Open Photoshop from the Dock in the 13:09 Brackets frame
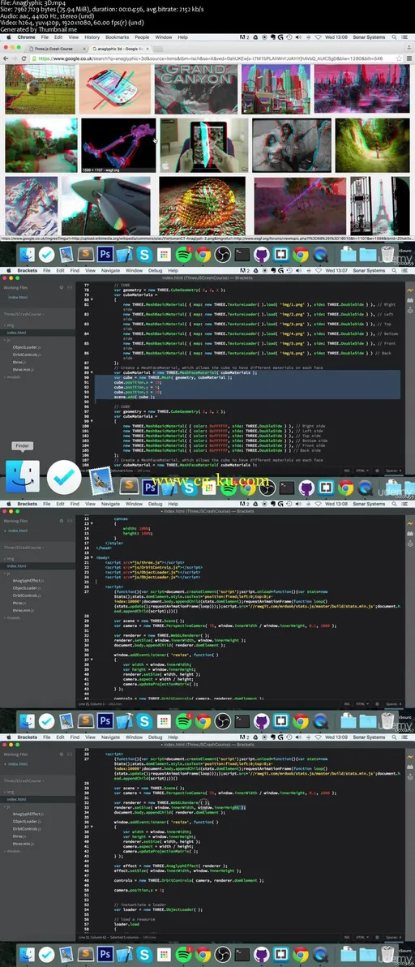Screen dimensions: 415x967 (x=105, y=953)
